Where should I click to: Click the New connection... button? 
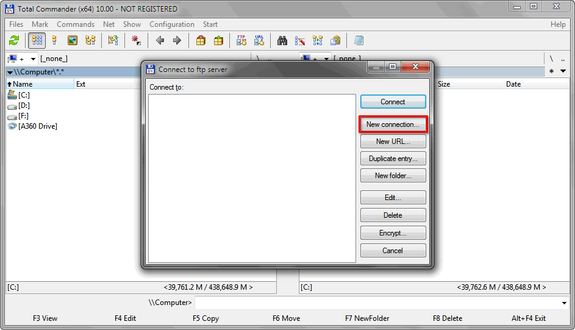[393, 124]
